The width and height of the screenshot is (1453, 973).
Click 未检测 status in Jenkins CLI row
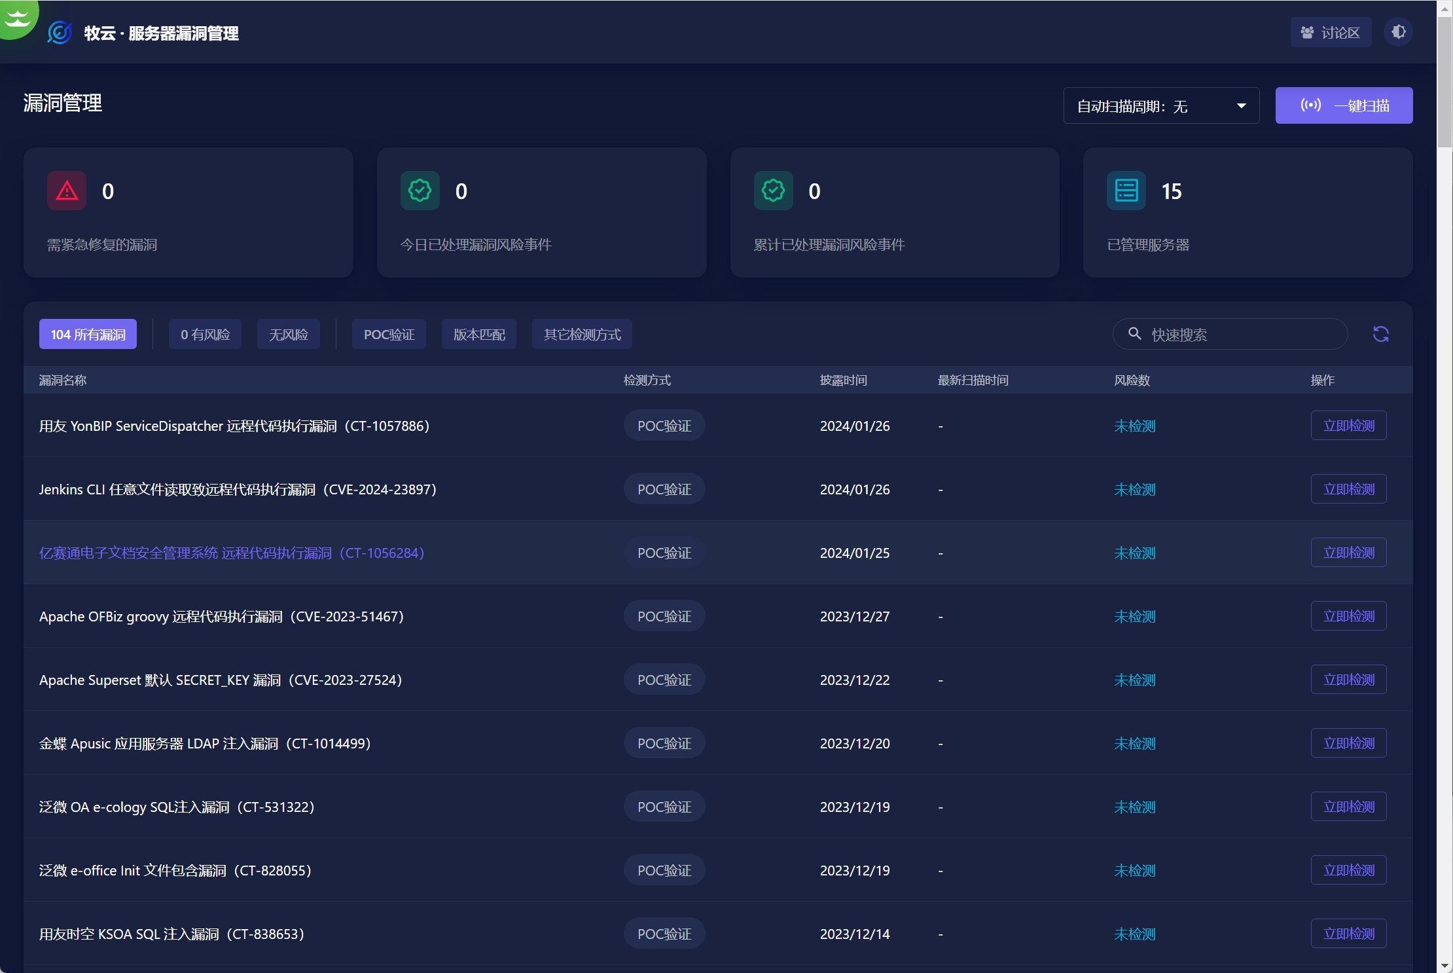pos(1135,490)
